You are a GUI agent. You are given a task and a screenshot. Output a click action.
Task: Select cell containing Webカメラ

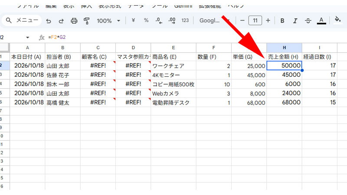pos(173,93)
